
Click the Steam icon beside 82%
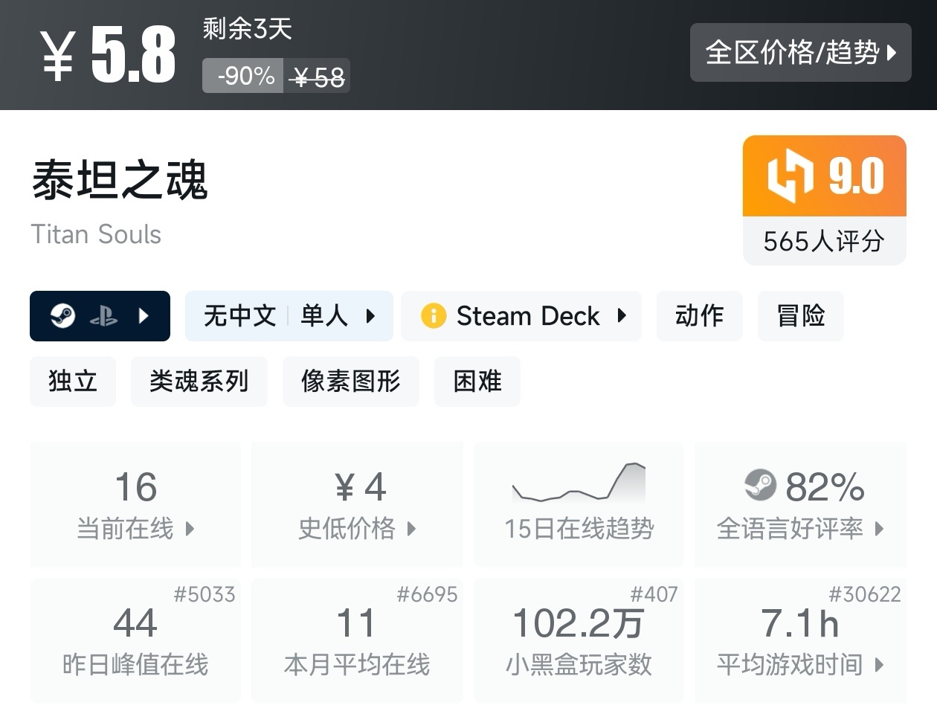[x=760, y=486]
